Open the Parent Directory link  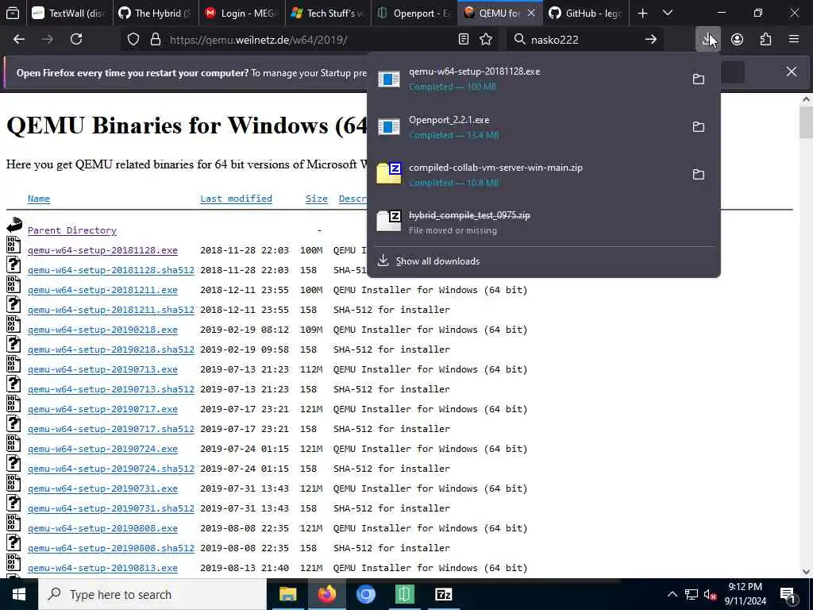[72, 230]
